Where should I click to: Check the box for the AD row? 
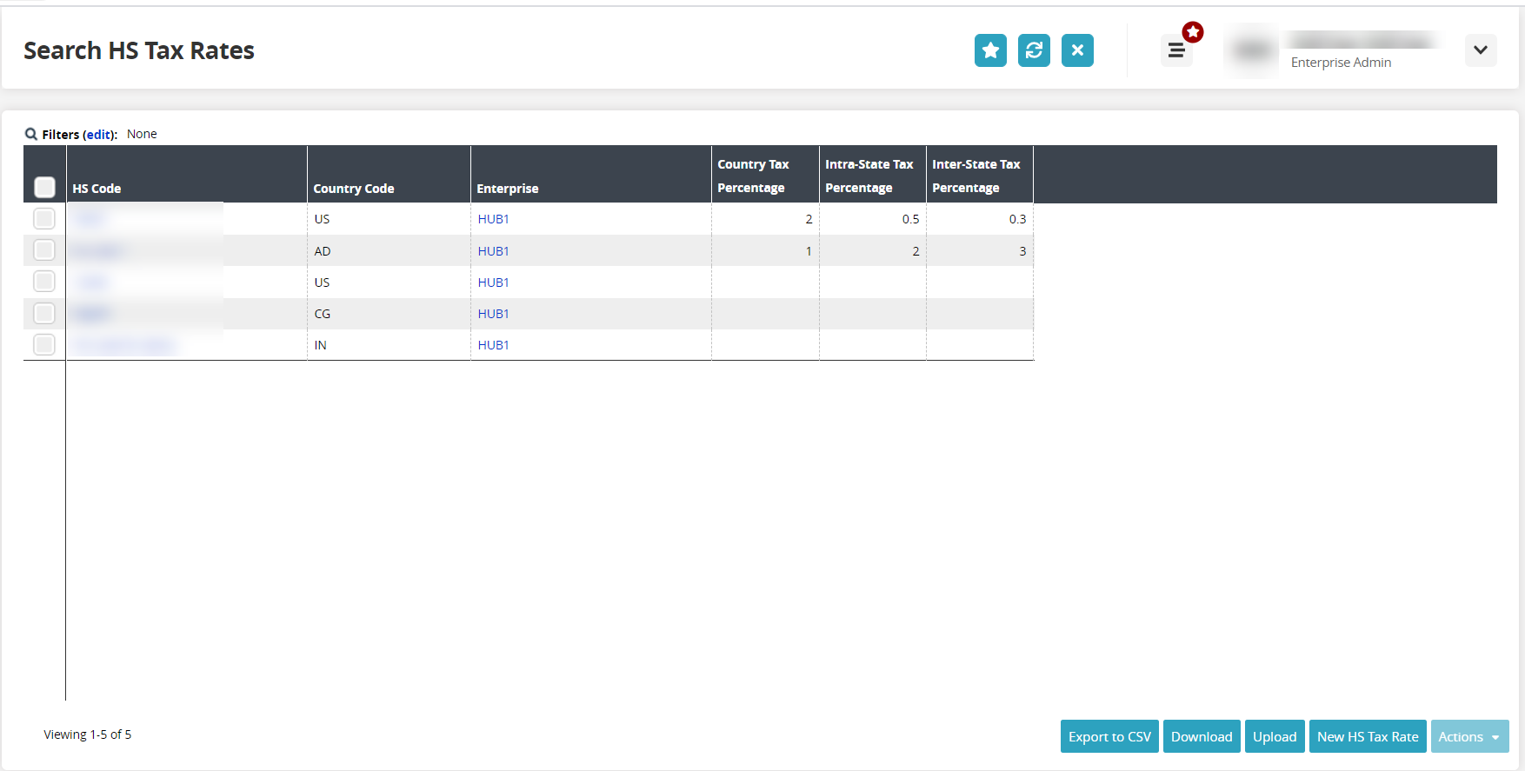pyautogui.click(x=44, y=250)
